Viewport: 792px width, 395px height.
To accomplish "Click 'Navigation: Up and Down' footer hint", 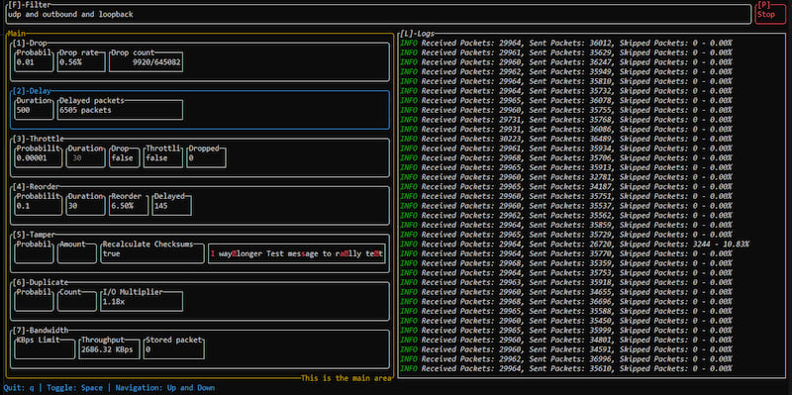I will (x=165, y=388).
